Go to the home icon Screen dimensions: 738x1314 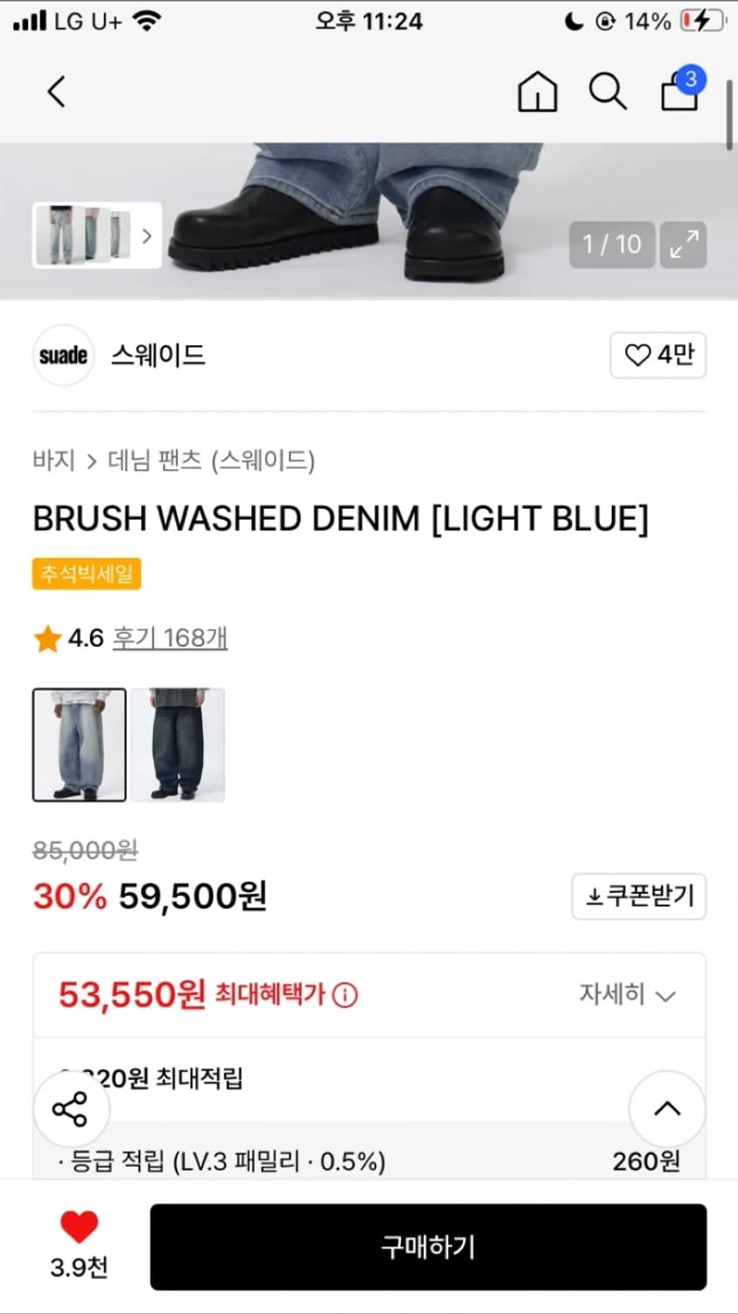(537, 92)
